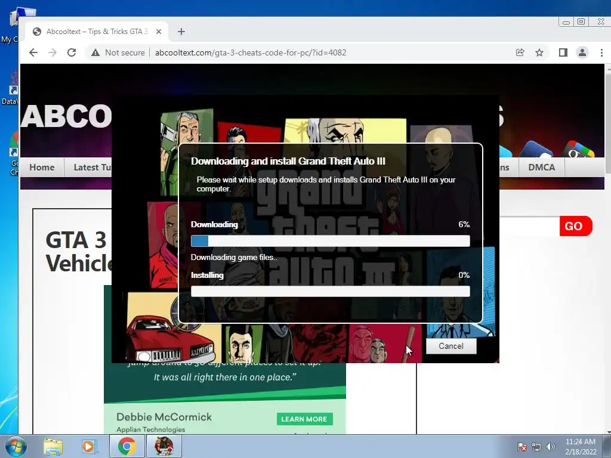
Task: Click the 'Downloading game files..' status text
Action: [234, 258]
